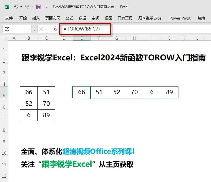Select cell B5 containing 66
211x182 pixels.
pyautogui.click(x=29, y=92)
